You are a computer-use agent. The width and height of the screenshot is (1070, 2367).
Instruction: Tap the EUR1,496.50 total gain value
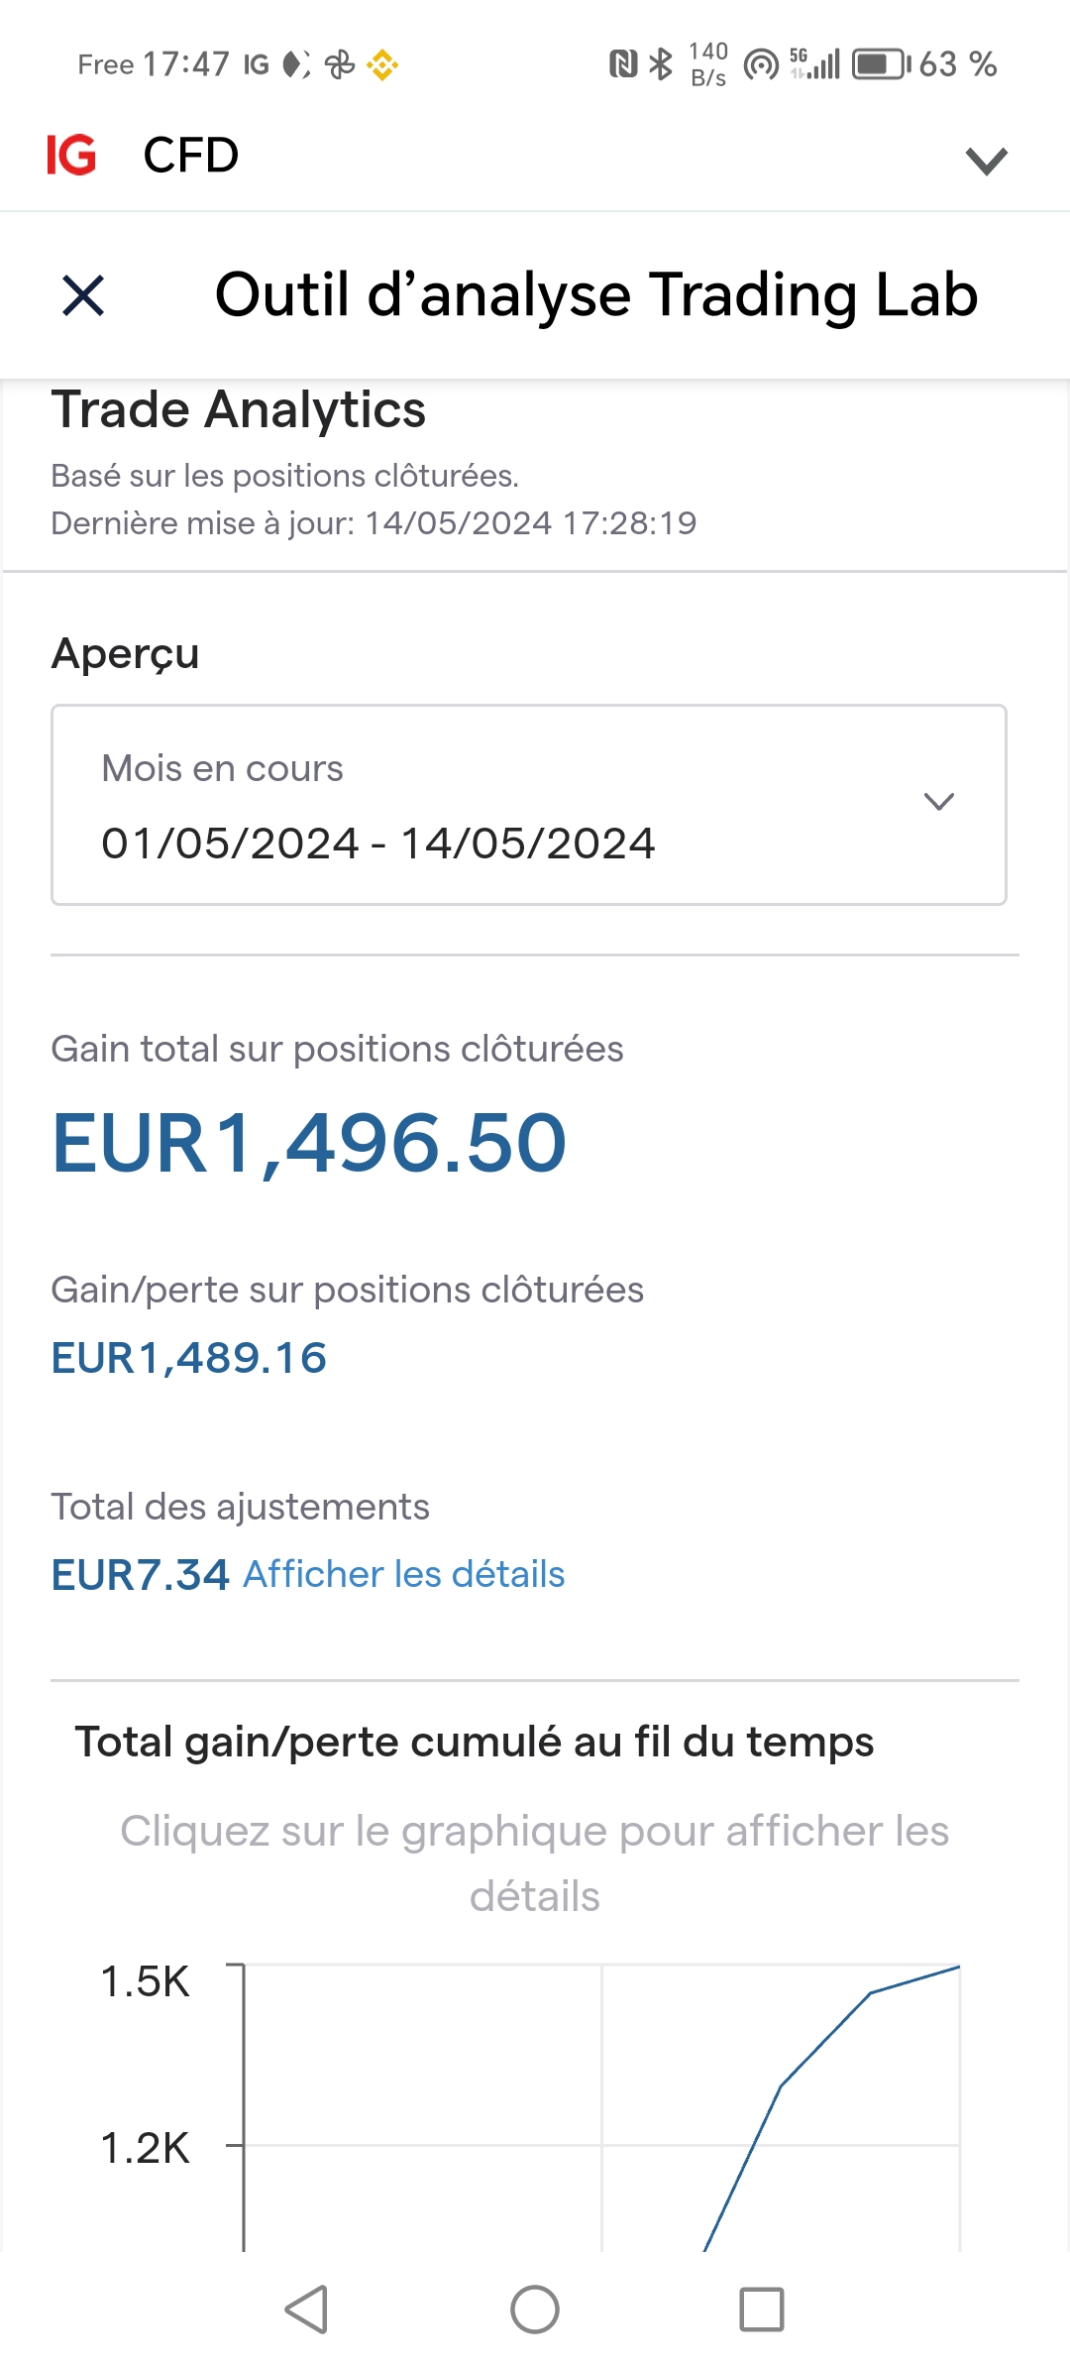pos(309,1143)
